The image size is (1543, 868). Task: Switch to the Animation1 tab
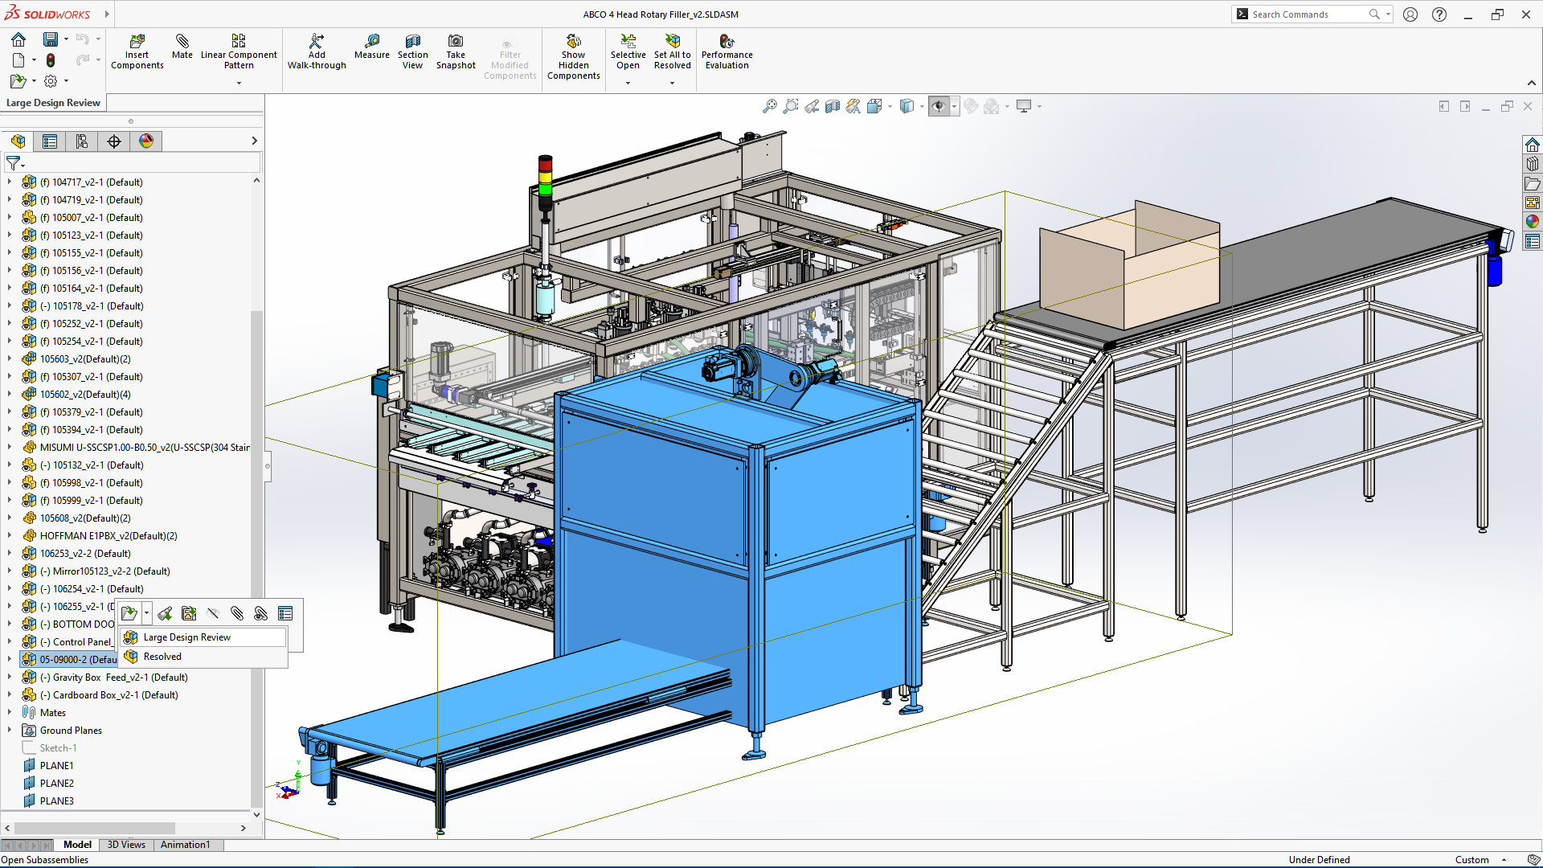183,844
